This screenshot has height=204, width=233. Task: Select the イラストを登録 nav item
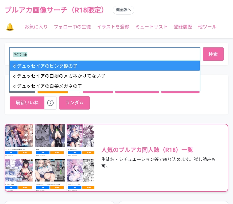pos(113,27)
